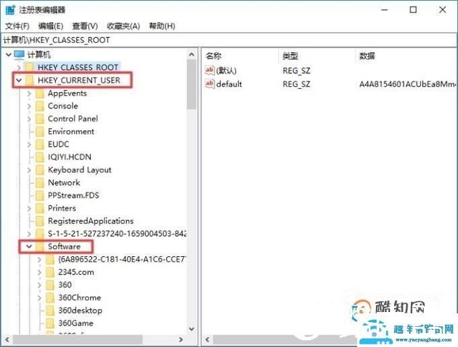Expand the EUDC key
Image resolution: width=458 pixels, height=347 pixels.
29,144
